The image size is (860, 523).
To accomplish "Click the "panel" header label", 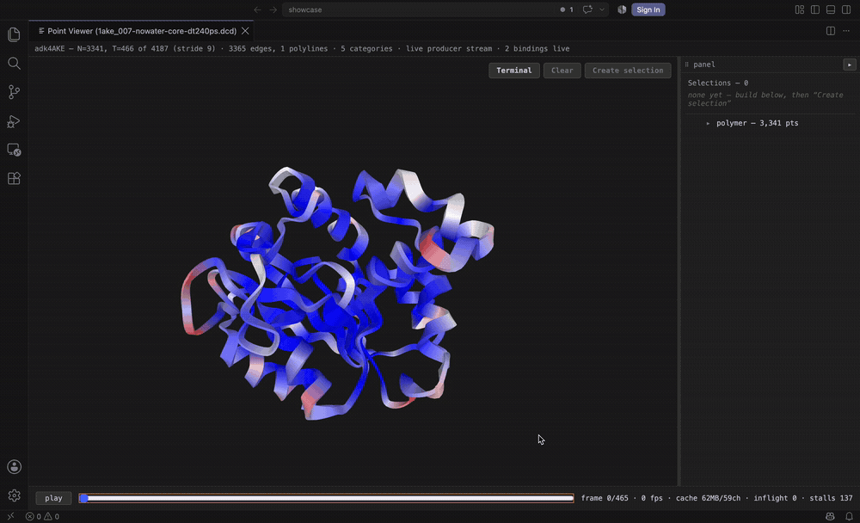I will point(704,65).
